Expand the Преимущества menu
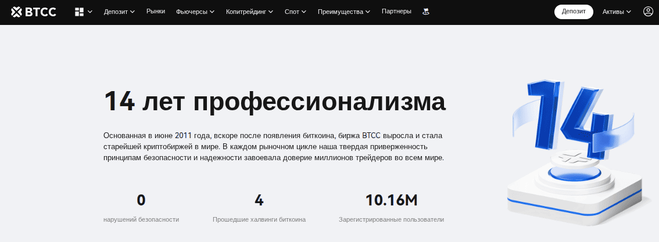 344,12
